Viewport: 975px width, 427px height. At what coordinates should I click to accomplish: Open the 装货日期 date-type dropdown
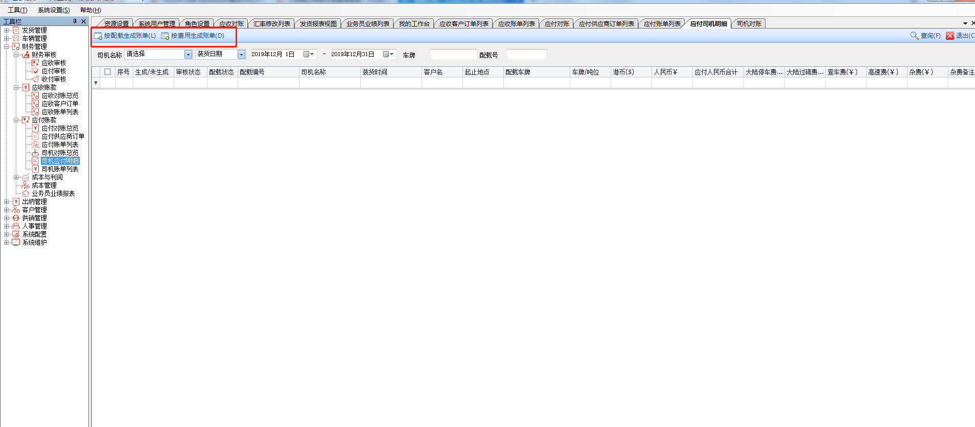point(241,55)
